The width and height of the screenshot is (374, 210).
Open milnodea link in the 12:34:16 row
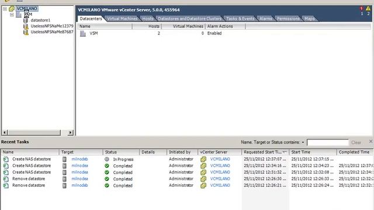pos(79,166)
